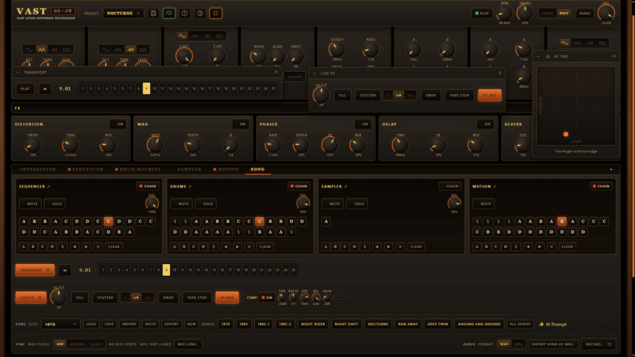
Task: Select the Song tab
Action: point(257,169)
